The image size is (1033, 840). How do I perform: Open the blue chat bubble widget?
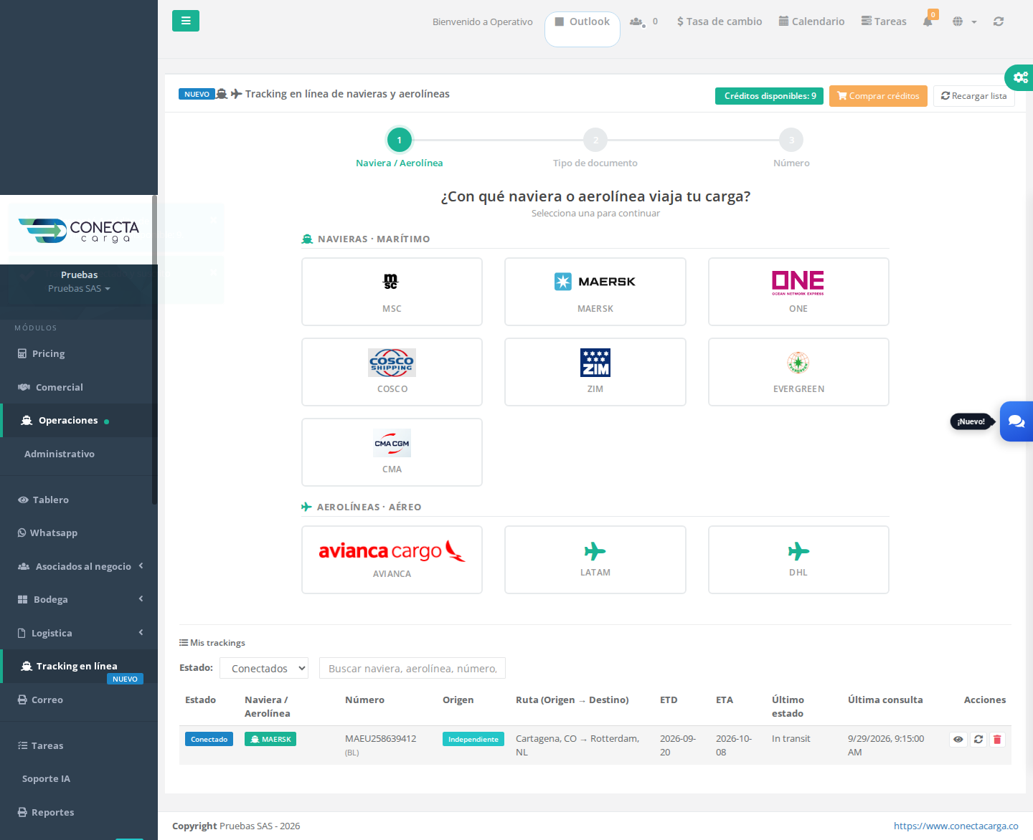[1017, 421]
